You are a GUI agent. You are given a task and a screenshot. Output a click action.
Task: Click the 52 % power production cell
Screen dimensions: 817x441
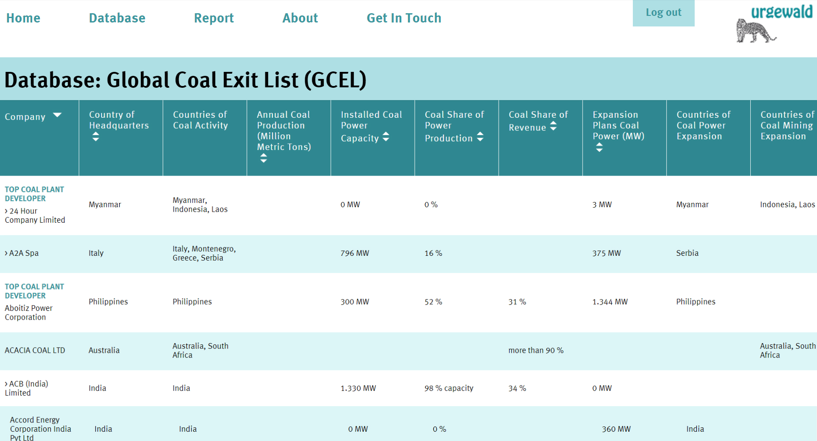[x=433, y=302]
